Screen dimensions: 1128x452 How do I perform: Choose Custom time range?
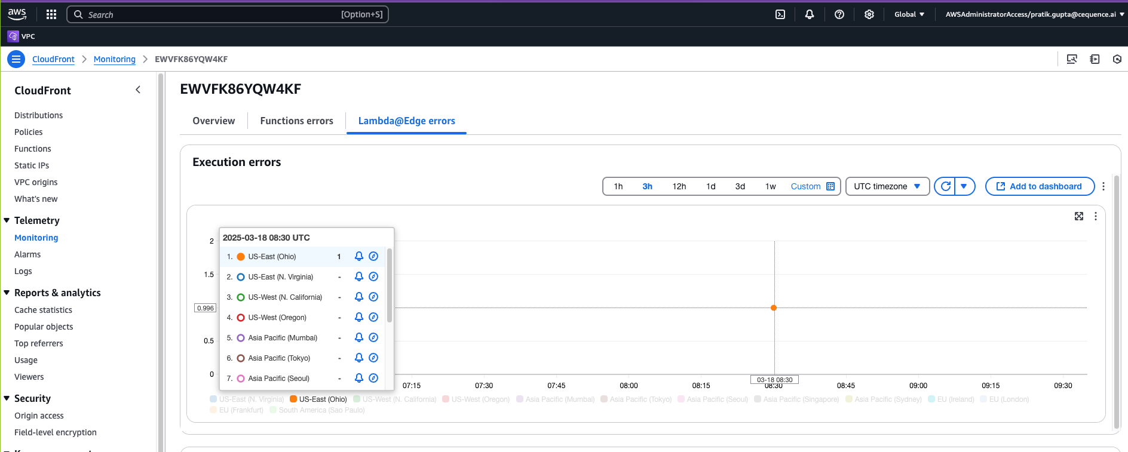(x=806, y=186)
